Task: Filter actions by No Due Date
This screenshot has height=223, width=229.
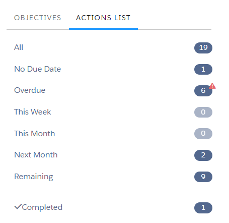Action: 38,69
